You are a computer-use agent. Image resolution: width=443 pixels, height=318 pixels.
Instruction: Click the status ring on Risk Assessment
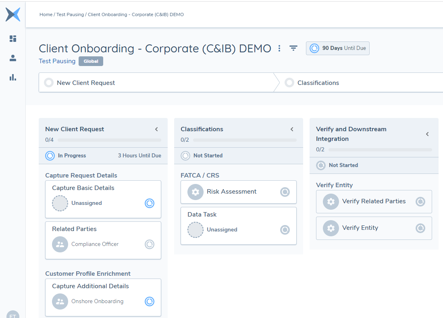[285, 192]
